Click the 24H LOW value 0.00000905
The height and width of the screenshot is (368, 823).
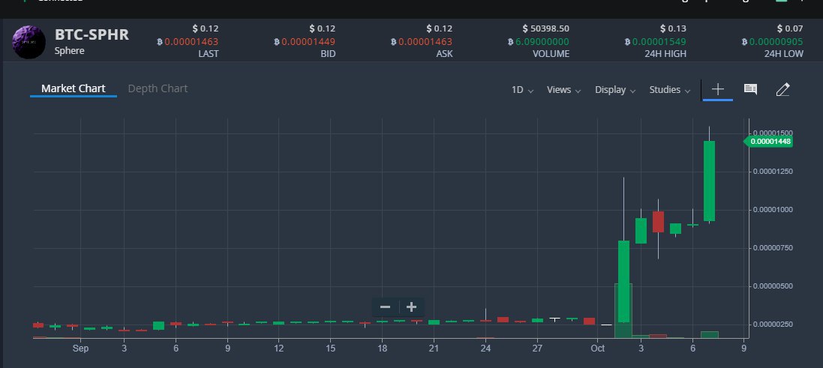[776, 42]
